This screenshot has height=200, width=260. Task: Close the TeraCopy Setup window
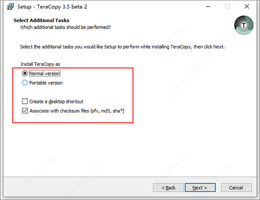[247, 6]
